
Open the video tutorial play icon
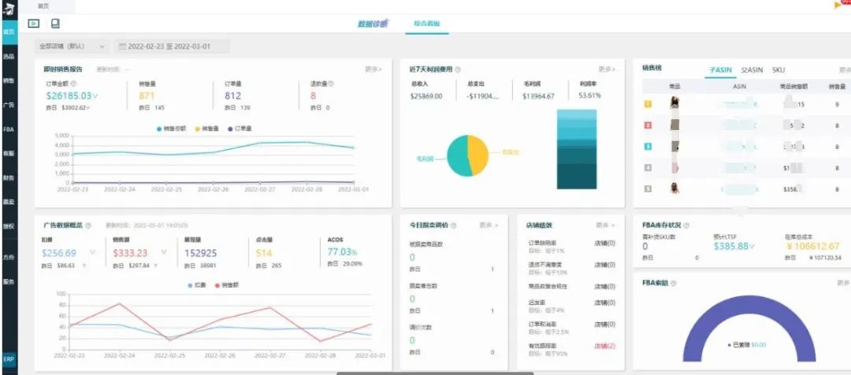click(34, 24)
